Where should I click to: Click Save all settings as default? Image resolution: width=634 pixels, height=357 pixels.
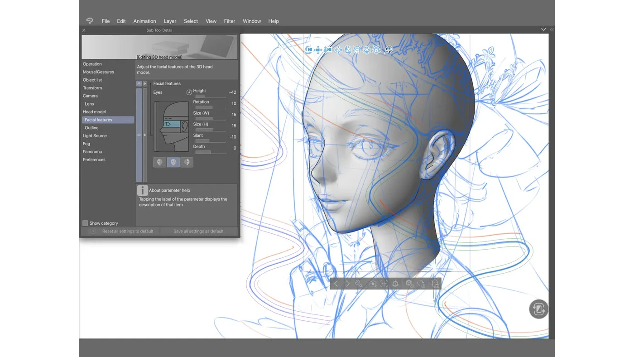pyautogui.click(x=198, y=231)
